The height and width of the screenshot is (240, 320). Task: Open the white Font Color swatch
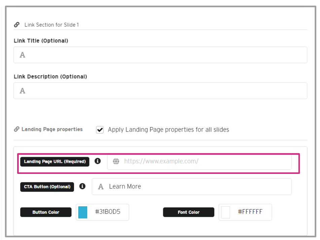pos(225,212)
